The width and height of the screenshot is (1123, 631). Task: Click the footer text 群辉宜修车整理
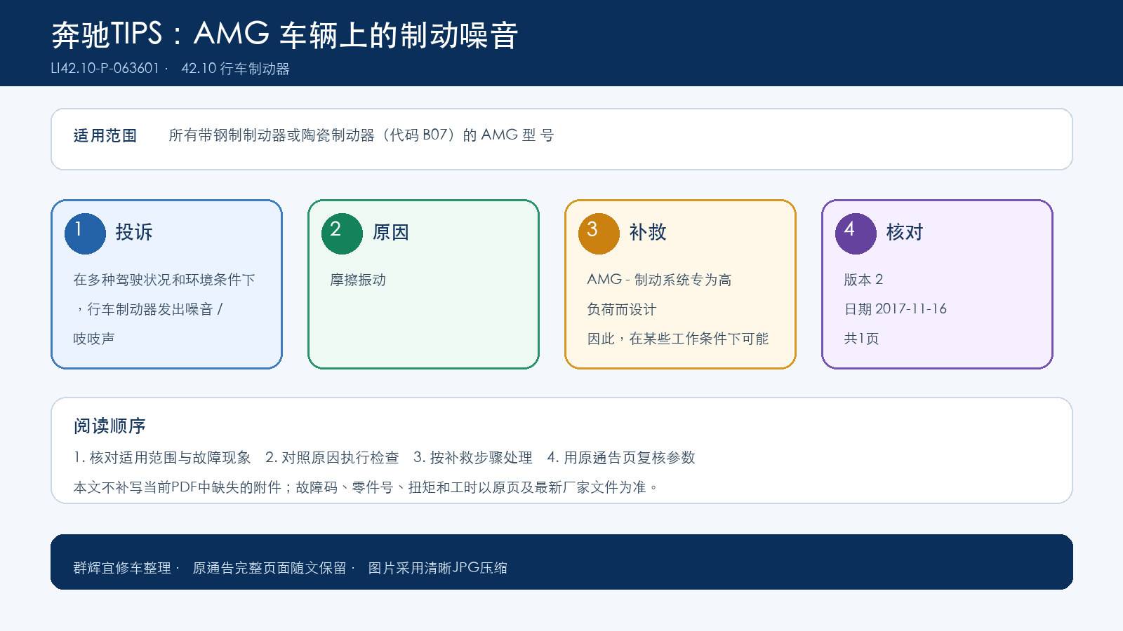122,568
